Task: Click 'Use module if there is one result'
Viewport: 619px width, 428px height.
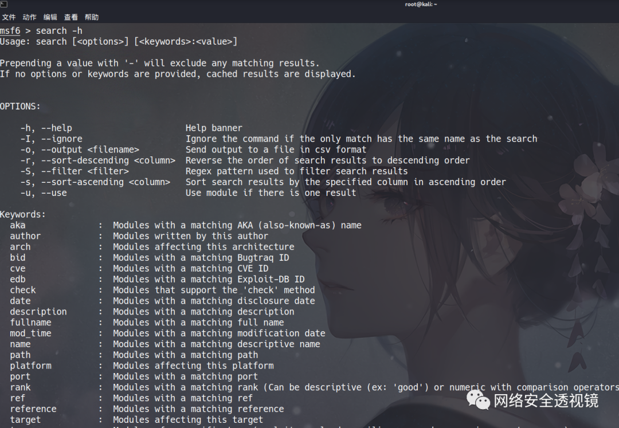Action: [271, 193]
